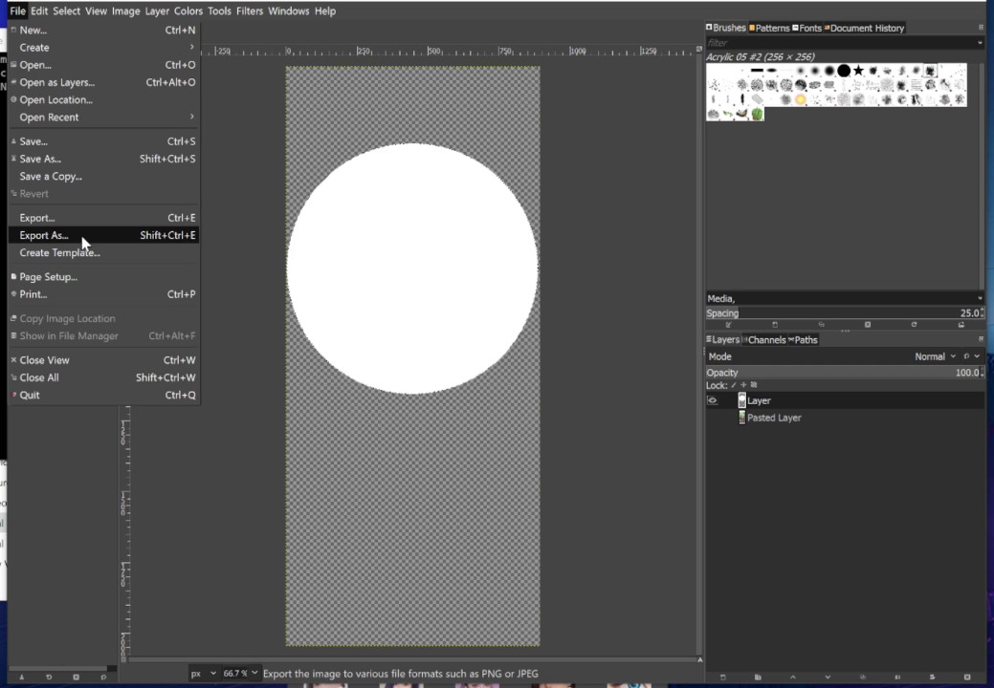Select the yellow glowing sparks brush
The image size is (994, 688).
pos(801,99)
